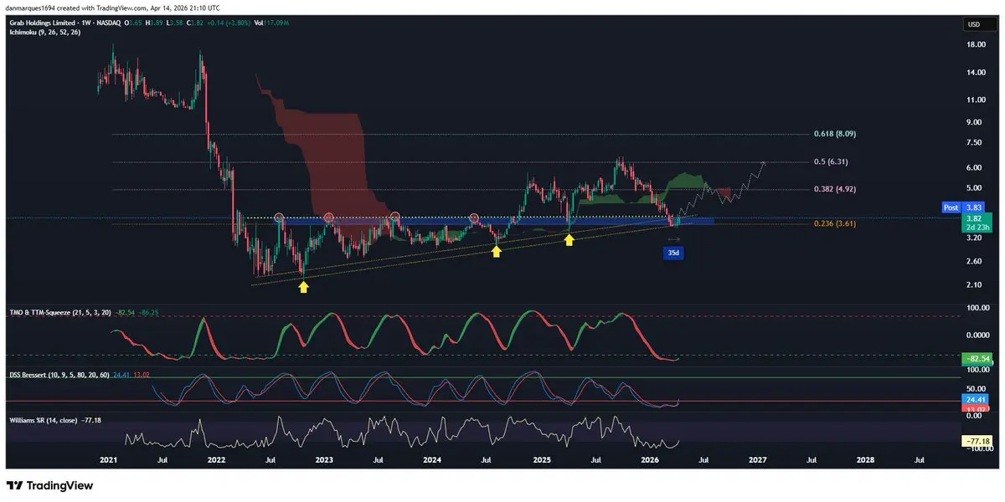The height and width of the screenshot is (502, 1005).
Task: Select the blue 35d date range label
Action: coord(673,252)
